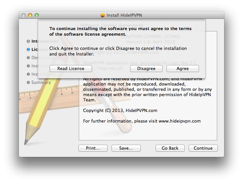Click the Agree button
Viewport: 243px width, 183px height.
click(182, 68)
